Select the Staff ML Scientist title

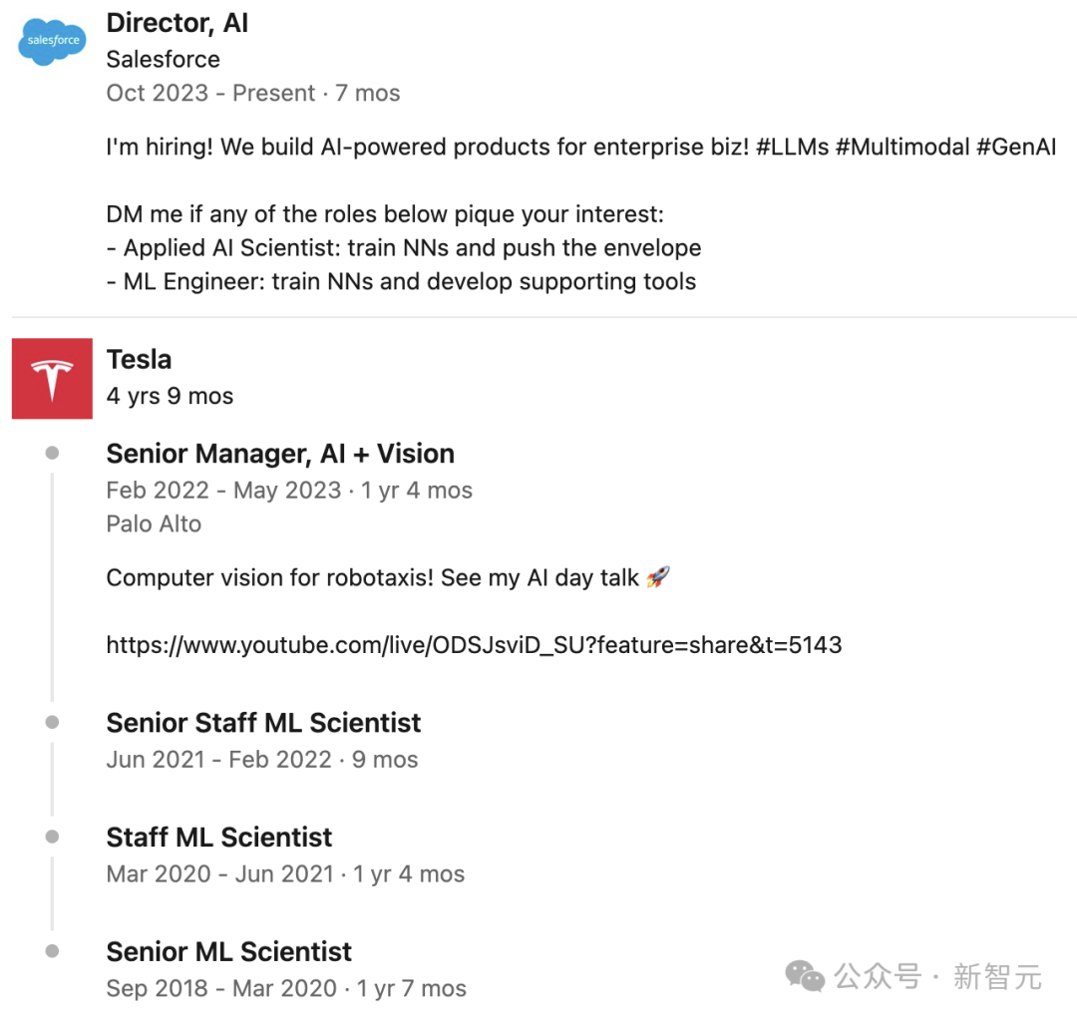click(x=219, y=838)
